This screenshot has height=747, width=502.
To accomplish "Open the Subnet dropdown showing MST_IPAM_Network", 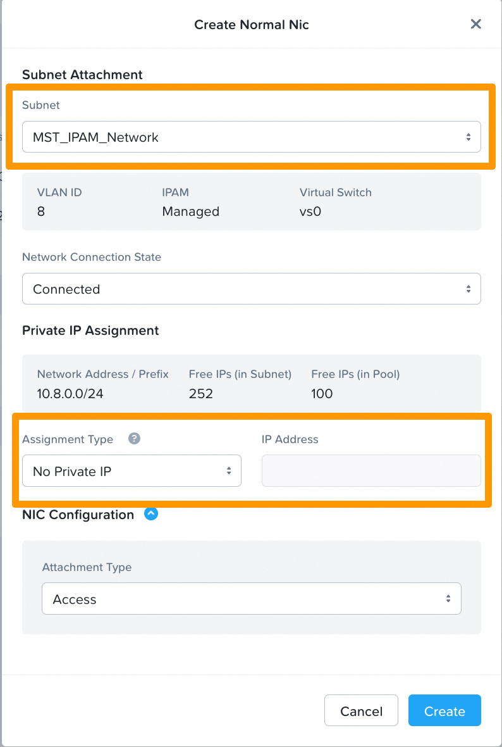I will point(252,137).
